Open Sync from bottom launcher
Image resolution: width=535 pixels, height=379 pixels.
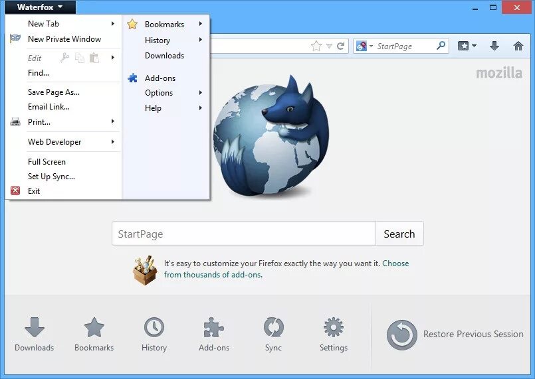(274, 334)
